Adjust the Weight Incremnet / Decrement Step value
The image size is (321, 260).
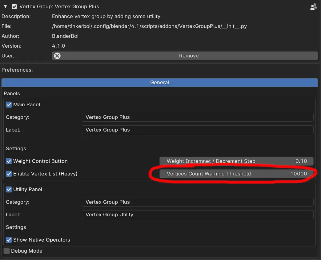237,161
